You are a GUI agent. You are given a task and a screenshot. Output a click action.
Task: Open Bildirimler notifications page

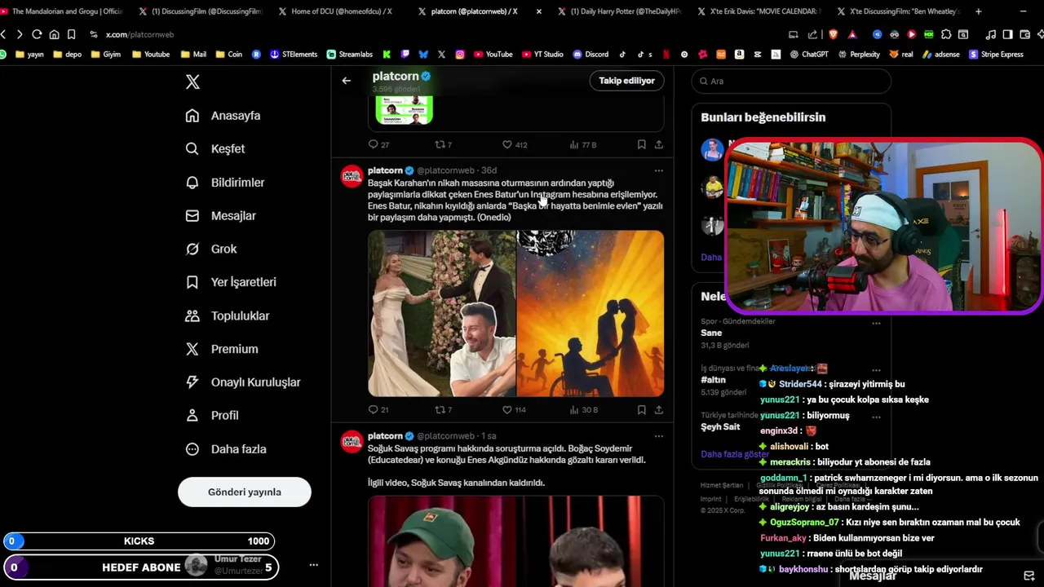pos(225,183)
